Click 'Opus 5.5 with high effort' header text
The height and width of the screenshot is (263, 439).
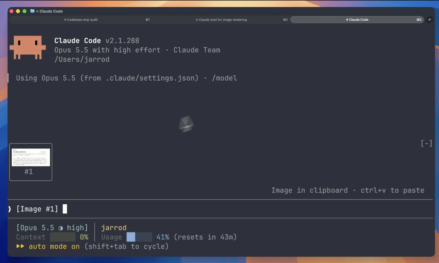(x=107, y=50)
